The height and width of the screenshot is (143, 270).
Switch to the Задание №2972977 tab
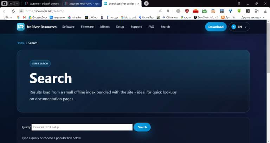[82, 3]
